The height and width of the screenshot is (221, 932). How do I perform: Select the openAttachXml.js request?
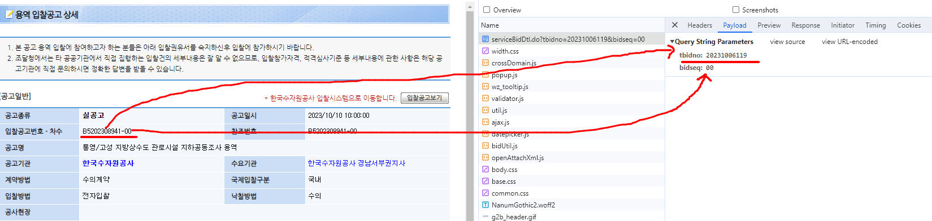coord(572,158)
